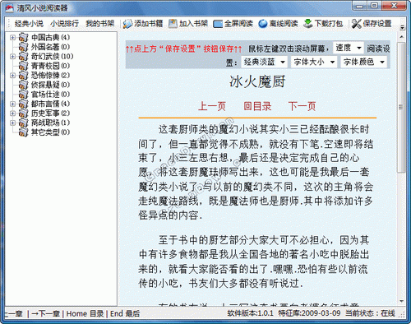
Task: Open the 字体大小 dropdown
Action: [x=314, y=62]
